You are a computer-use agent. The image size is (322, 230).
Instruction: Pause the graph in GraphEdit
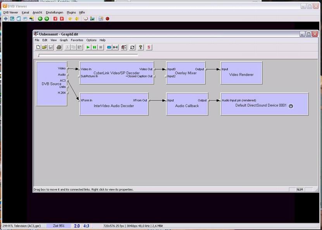(95, 47)
